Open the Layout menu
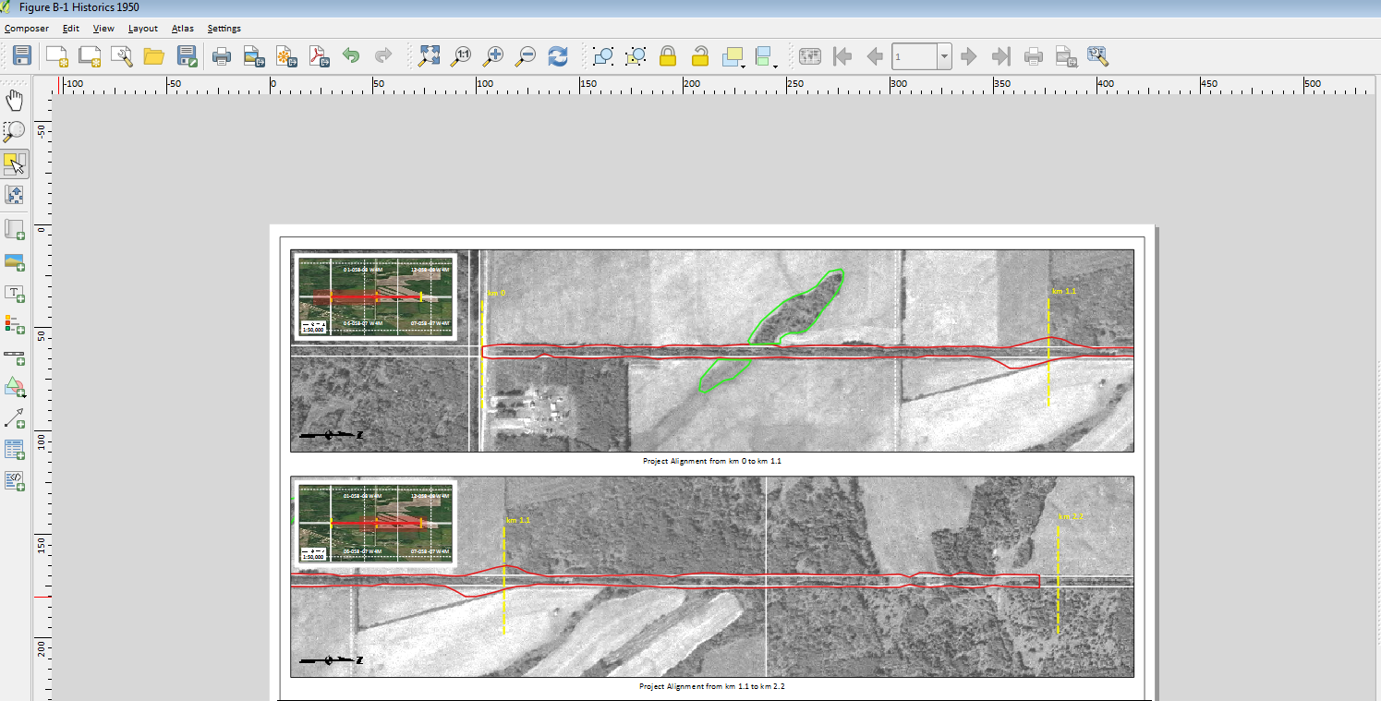1381x701 pixels. click(143, 29)
